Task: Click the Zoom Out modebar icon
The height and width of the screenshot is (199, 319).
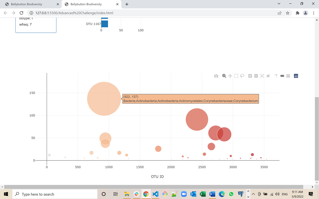Action: 256,76
